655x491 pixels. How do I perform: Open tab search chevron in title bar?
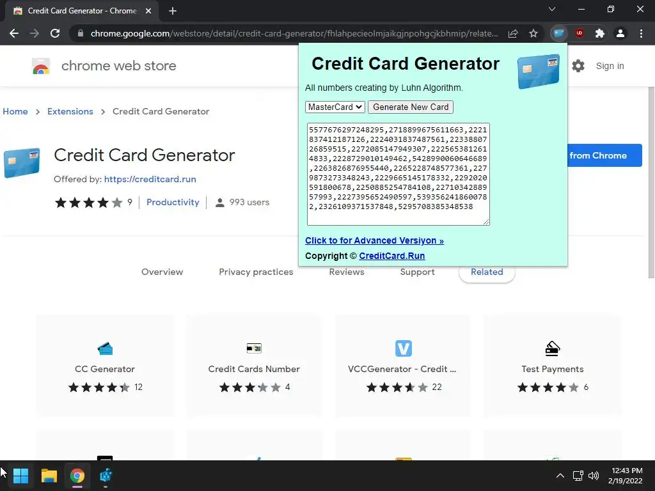(x=552, y=9)
